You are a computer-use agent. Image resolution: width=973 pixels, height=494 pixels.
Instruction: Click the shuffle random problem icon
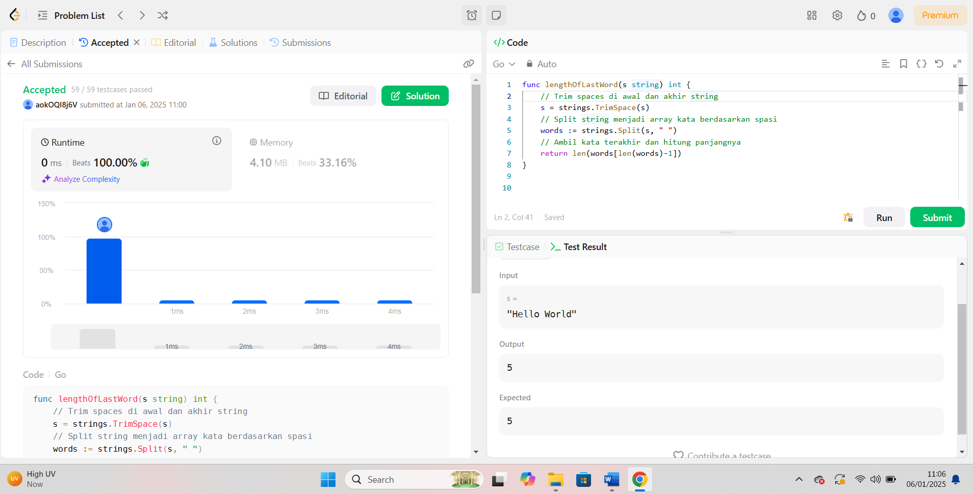(163, 15)
